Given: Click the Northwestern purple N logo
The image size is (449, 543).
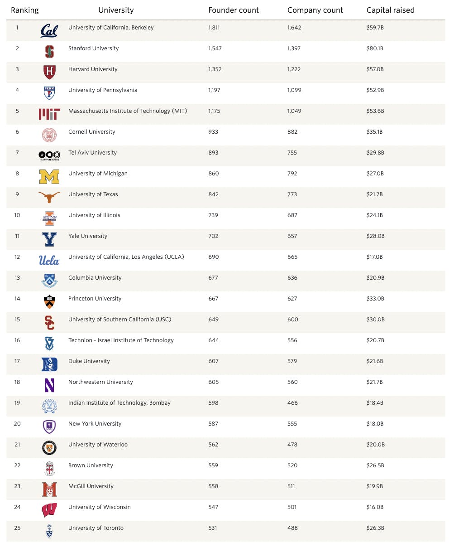Looking at the screenshot, I should point(49,385).
